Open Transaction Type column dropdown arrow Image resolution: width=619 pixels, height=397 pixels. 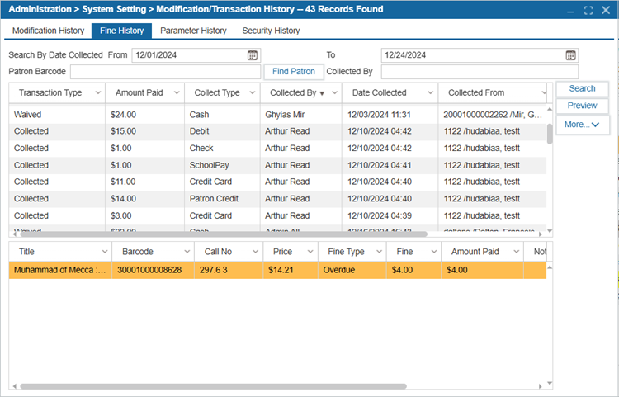[98, 92]
